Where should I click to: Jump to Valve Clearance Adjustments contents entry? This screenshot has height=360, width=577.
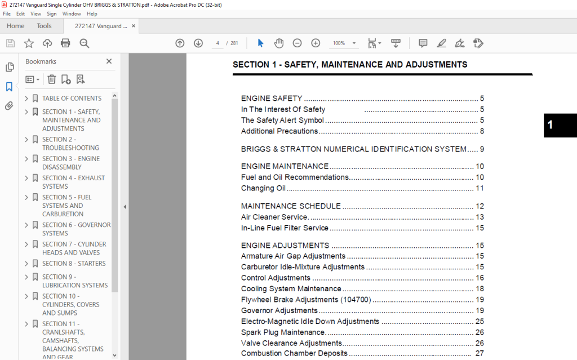tap(362, 343)
